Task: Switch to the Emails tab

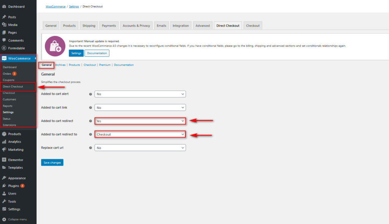Action: pyautogui.click(x=161, y=25)
